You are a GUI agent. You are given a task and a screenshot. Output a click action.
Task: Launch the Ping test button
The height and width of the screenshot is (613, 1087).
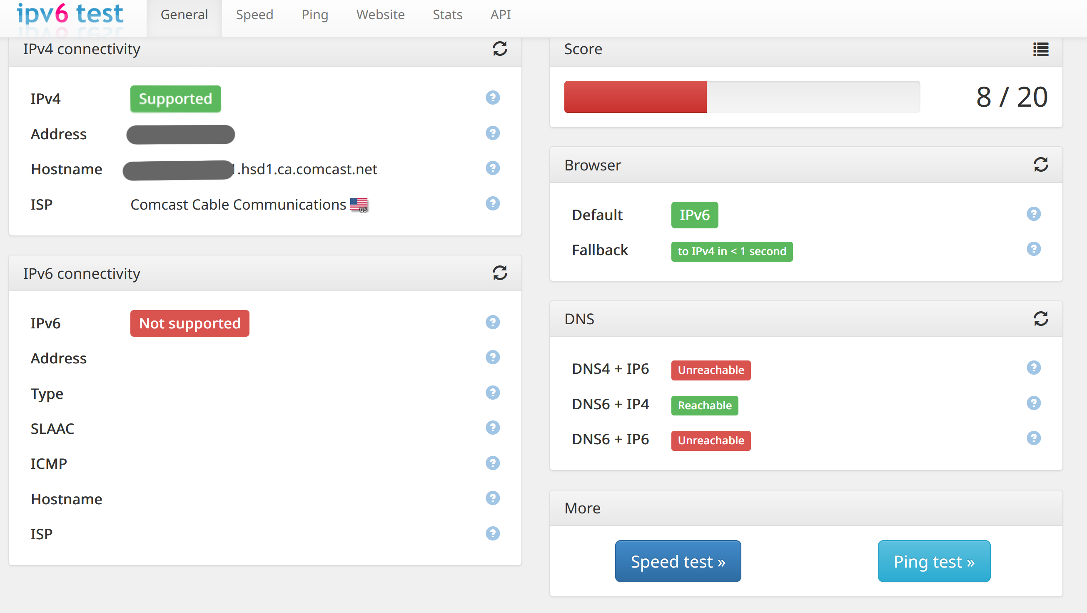click(934, 561)
